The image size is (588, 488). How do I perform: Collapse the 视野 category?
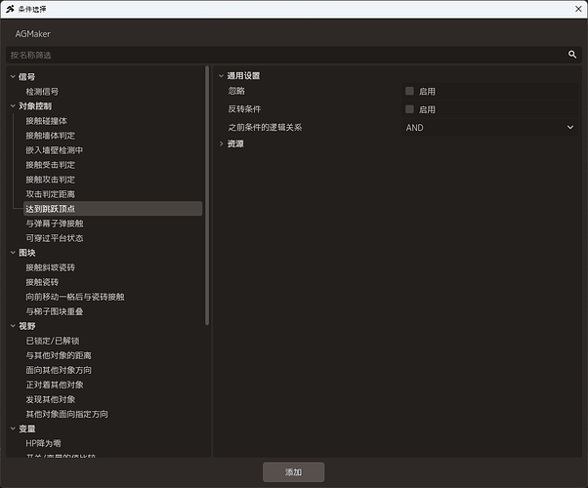point(13,326)
